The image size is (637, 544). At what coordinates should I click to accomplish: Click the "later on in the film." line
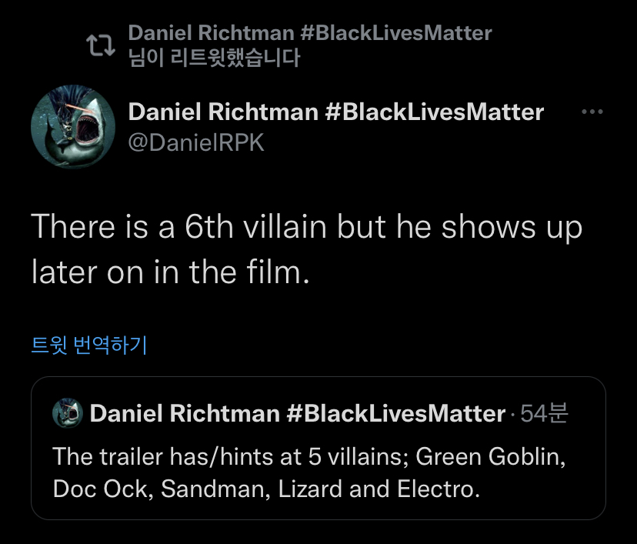coord(170,272)
